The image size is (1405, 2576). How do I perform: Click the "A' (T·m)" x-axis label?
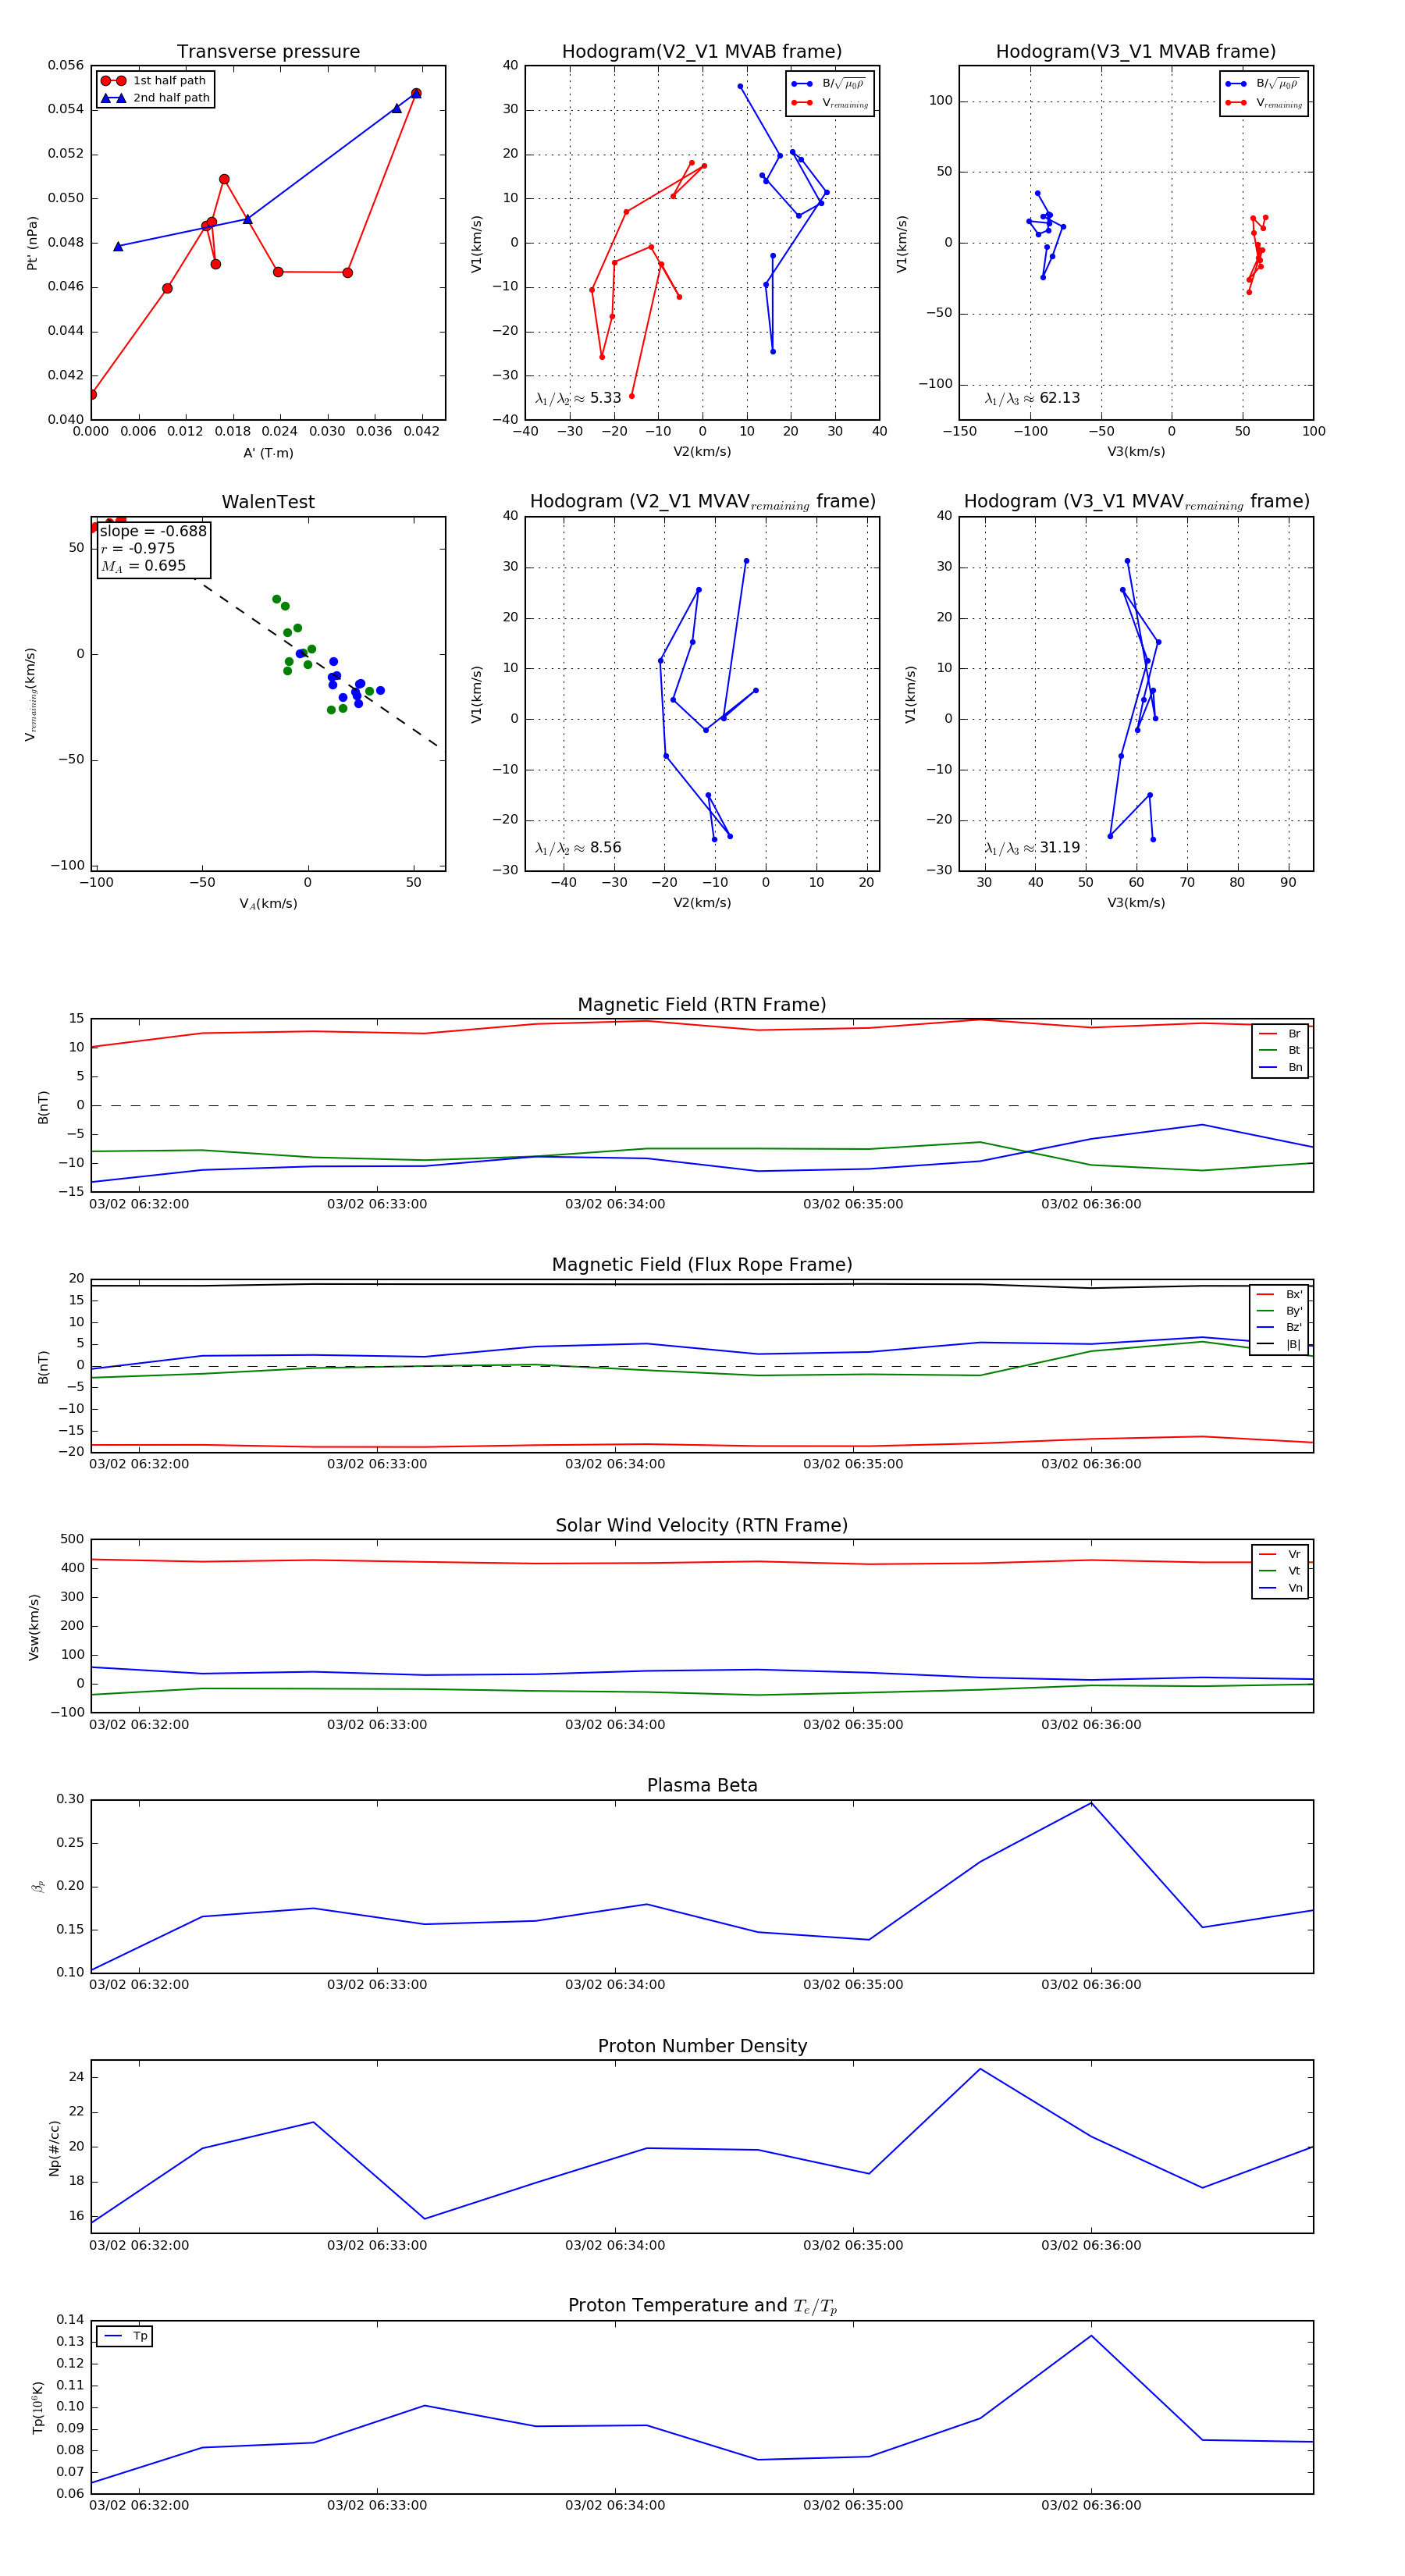[268, 453]
